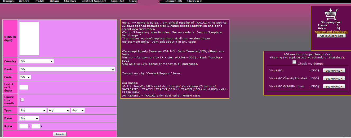Screen dimensions: 351x138
Task: Open the Contact Support menu item
Action: (x=94, y=1)
